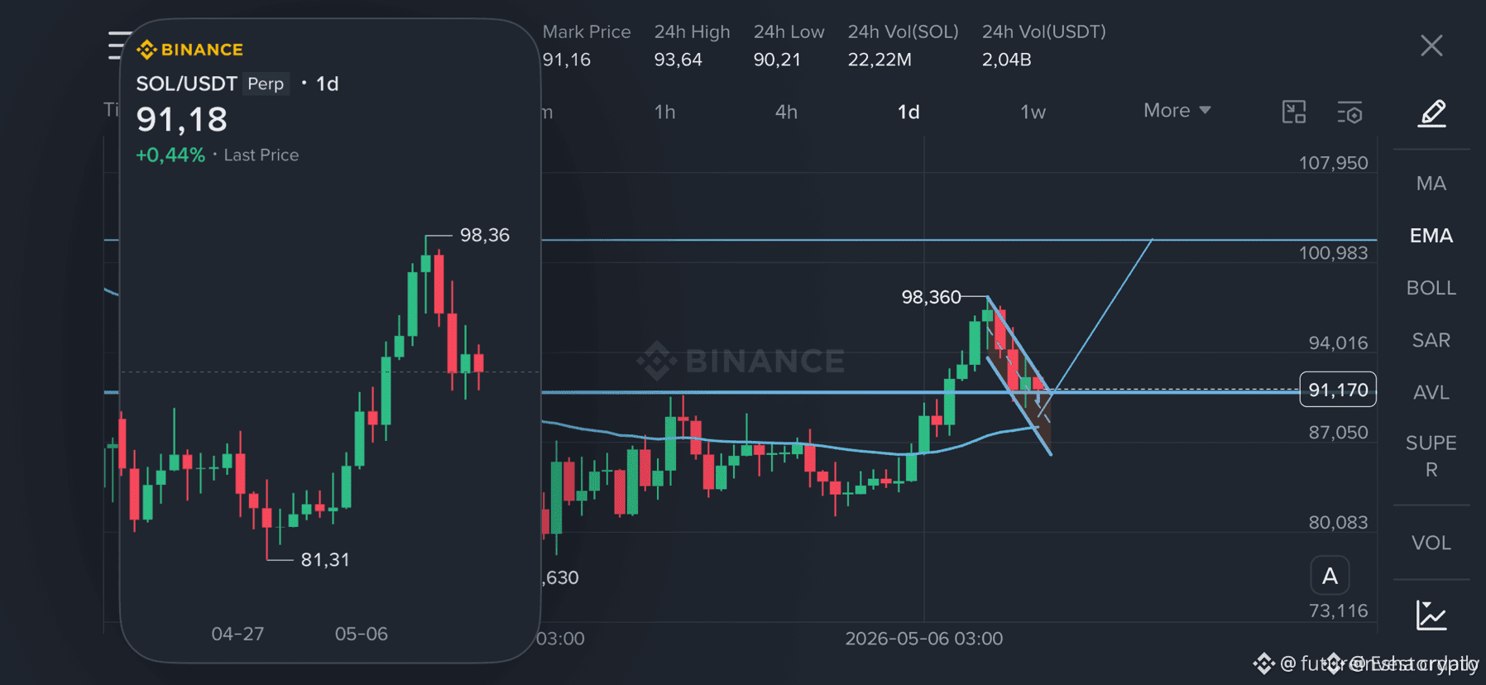Toggle auto-scale with the A button
The image size is (1486, 685).
(x=1330, y=576)
